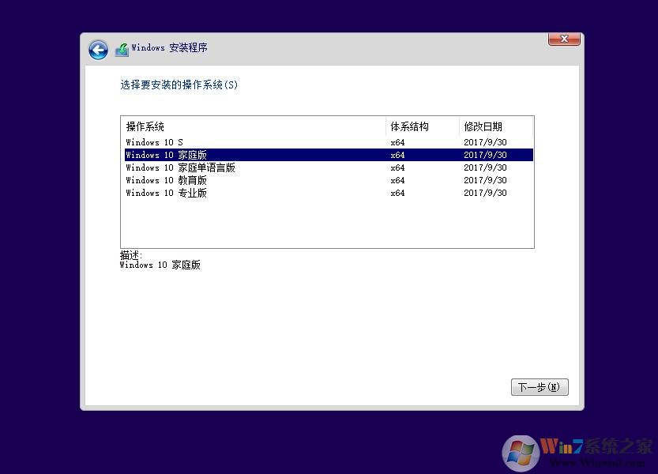
Task: Click the blue back arrow button
Action: [x=98, y=51]
